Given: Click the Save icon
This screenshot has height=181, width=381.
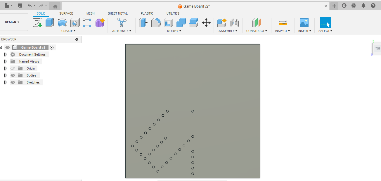Looking at the screenshot, I should [x=20, y=6].
